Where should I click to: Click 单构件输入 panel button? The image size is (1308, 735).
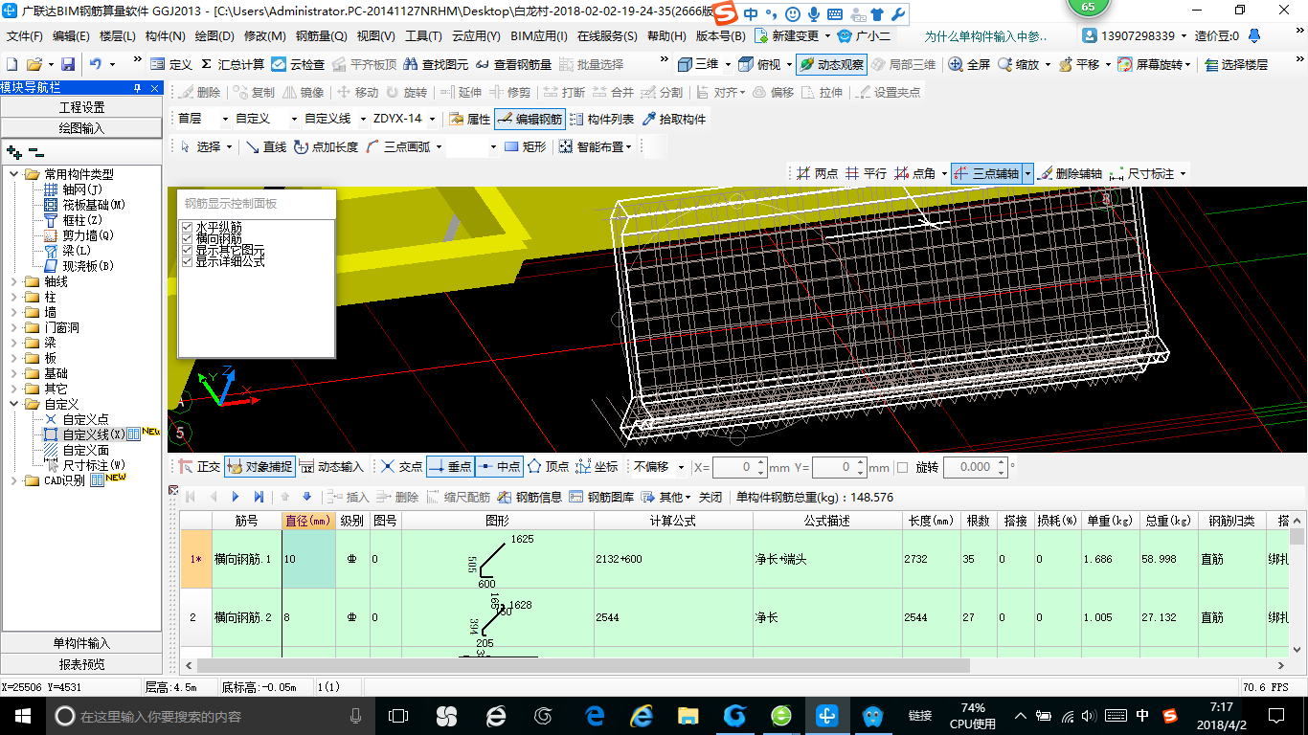click(x=81, y=643)
